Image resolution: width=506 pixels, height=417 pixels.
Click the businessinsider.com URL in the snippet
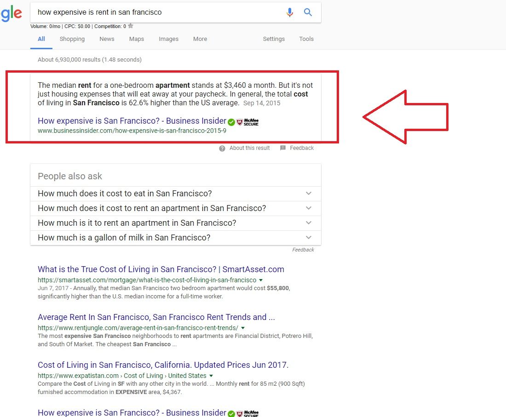[132, 131]
